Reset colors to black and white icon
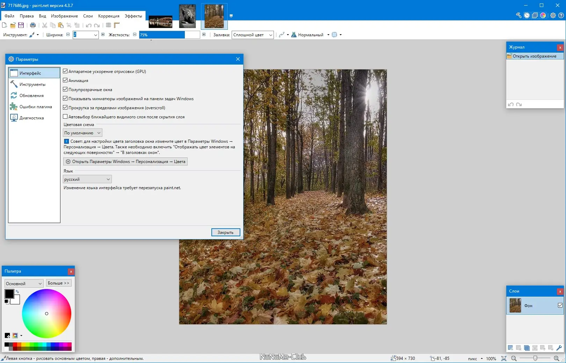Image resolution: width=566 pixels, height=363 pixels. pyautogui.click(x=7, y=302)
